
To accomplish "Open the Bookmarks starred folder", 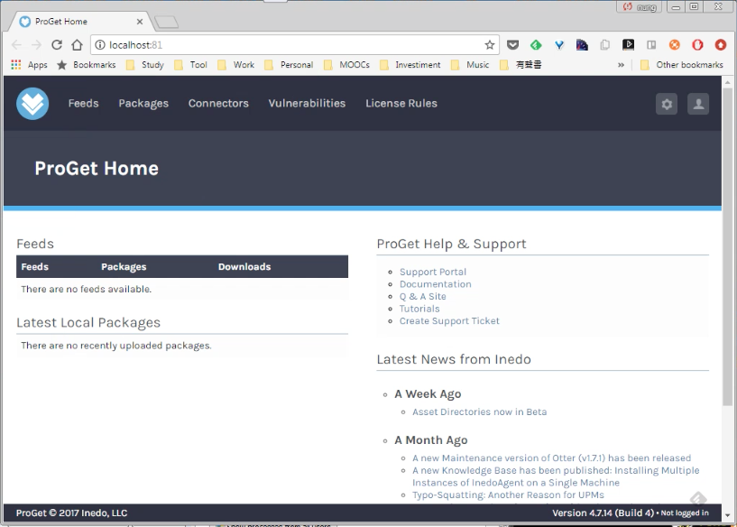I will tap(86, 65).
